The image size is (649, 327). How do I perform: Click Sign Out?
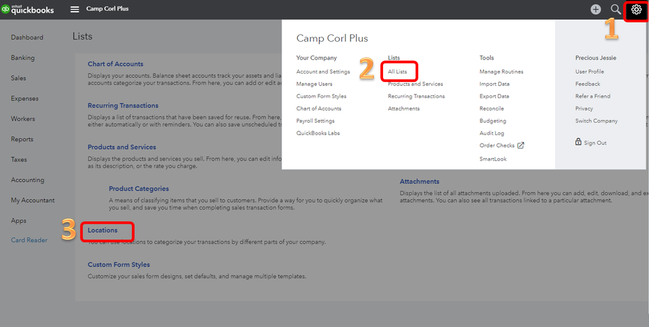(595, 143)
